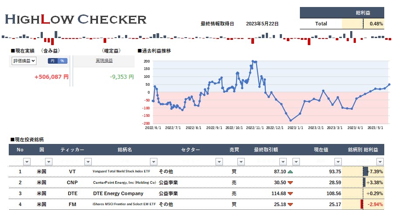
Task: Click the red loss bar for FM
Action: pos(362,204)
